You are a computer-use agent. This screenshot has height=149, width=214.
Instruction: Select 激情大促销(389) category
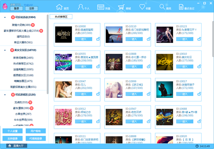coord(21,25)
